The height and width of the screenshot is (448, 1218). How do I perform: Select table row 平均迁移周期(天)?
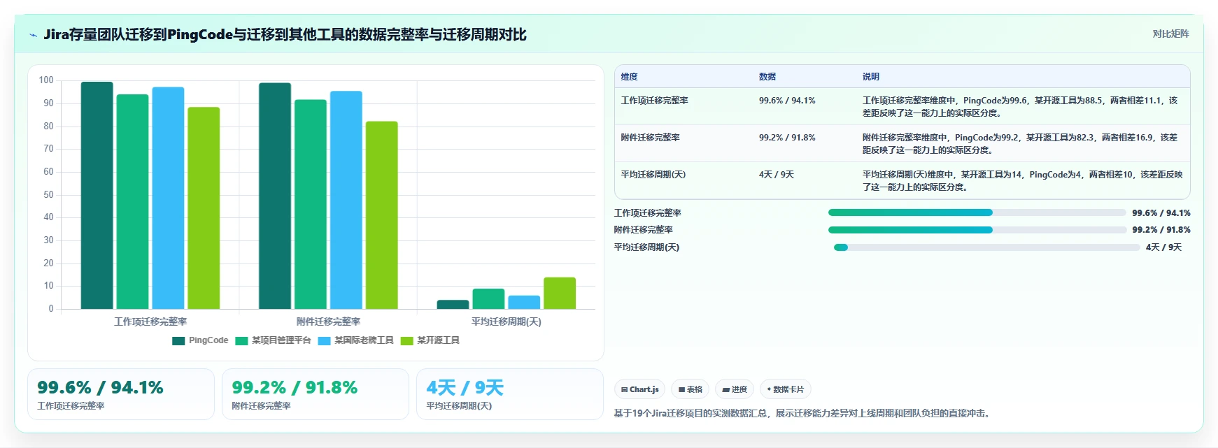[902, 180]
